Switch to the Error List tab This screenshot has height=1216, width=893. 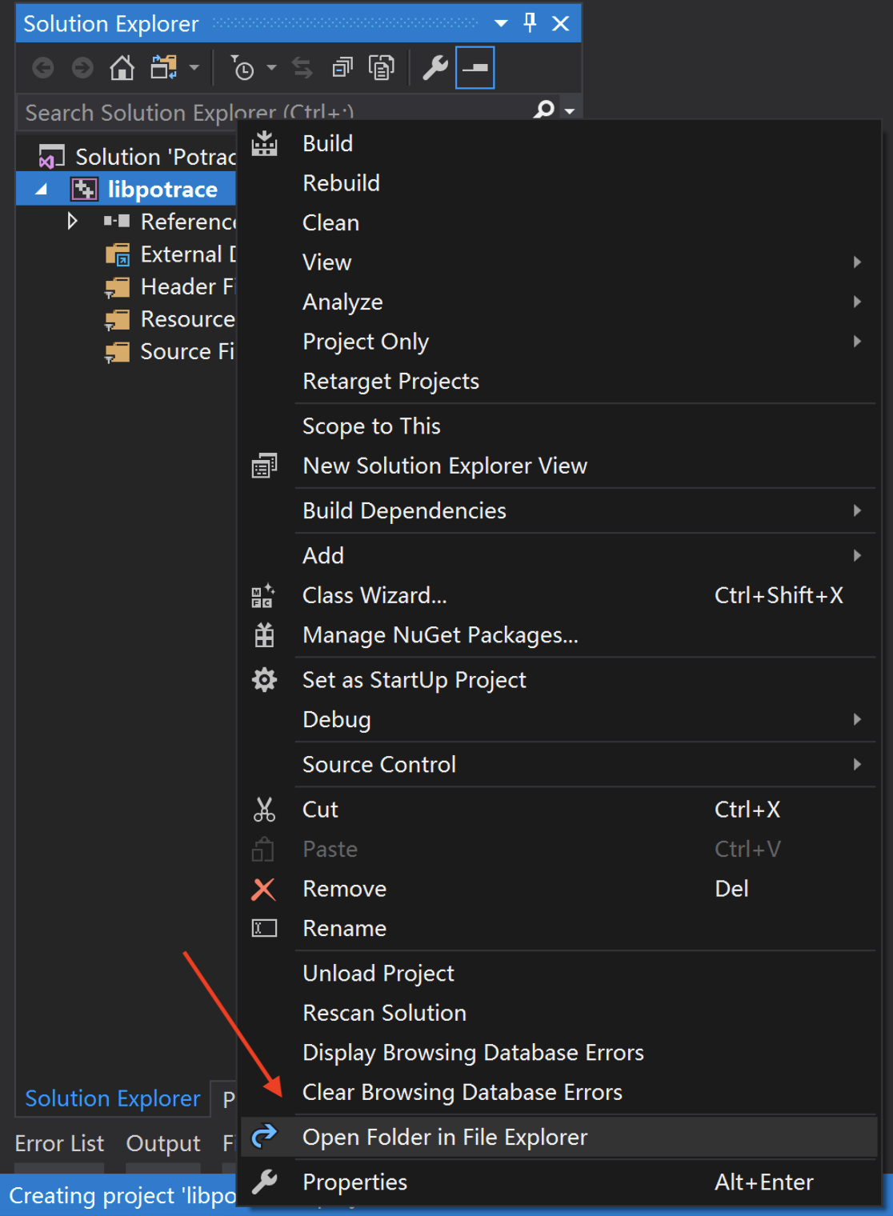59,1143
